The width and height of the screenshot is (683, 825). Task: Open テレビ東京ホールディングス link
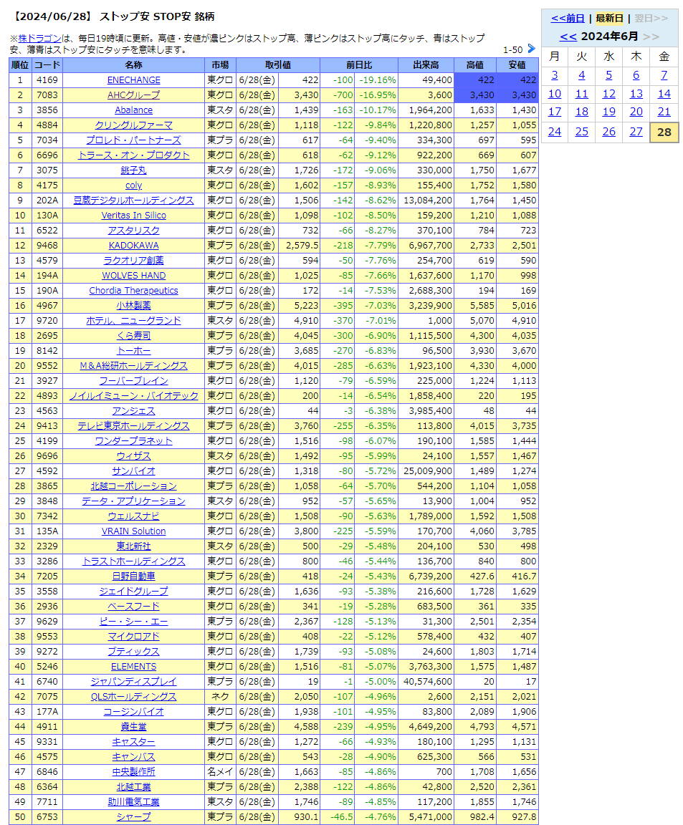134,426
